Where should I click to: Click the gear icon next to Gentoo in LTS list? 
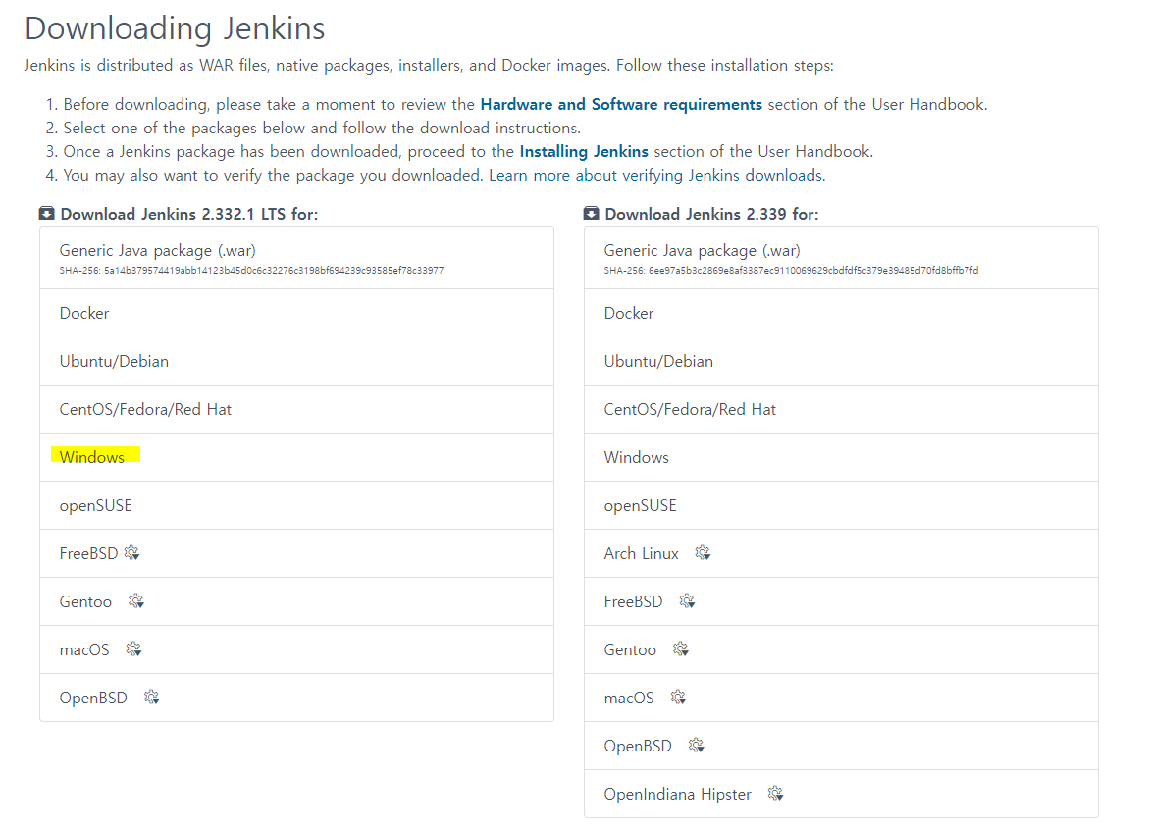point(136,601)
